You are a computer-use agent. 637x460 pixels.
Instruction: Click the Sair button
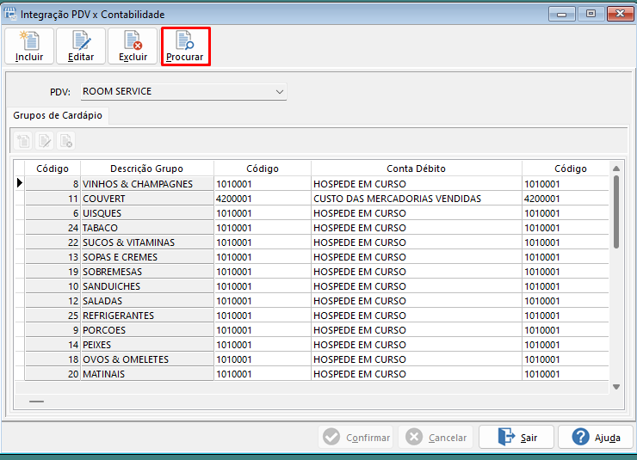click(x=516, y=438)
